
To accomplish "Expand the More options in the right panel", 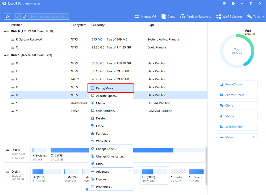I will (237, 137).
